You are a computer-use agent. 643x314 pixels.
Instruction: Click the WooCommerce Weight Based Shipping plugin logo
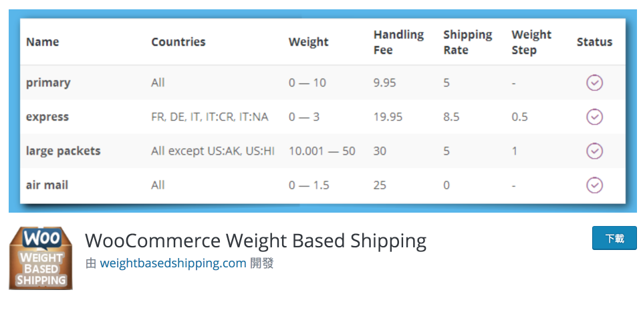tap(41, 258)
